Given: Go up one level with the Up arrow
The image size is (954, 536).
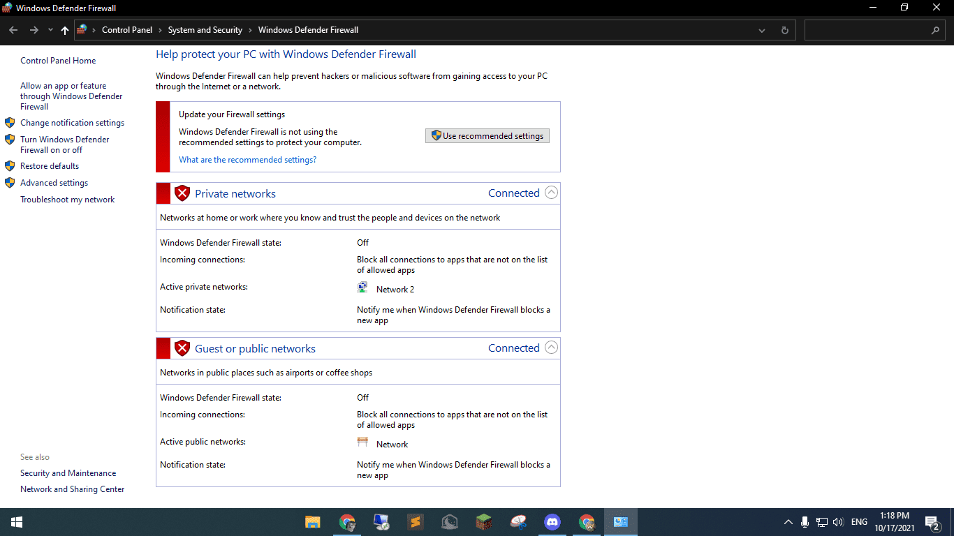Looking at the screenshot, I should [65, 30].
